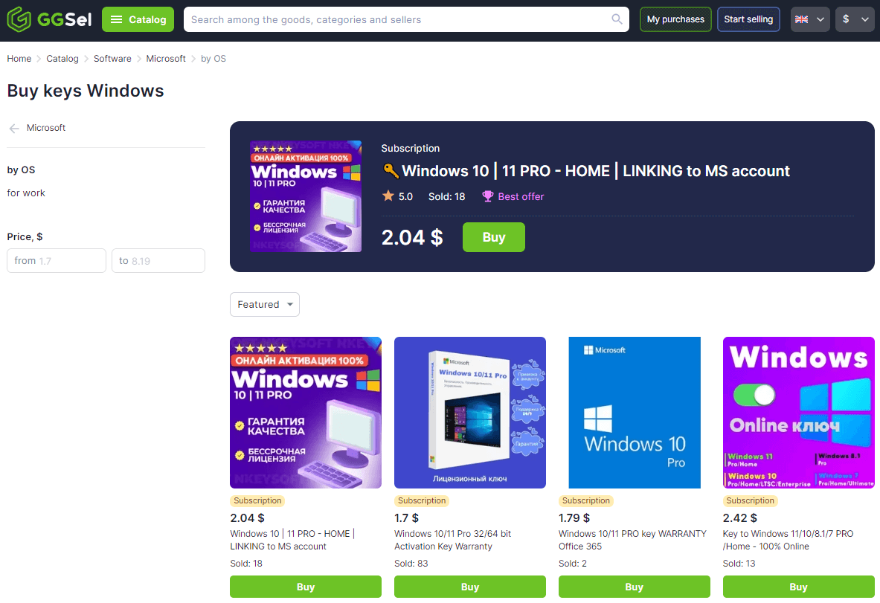Click the Start selling button
Viewport: 880px width, 603px height.
click(748, 19)
